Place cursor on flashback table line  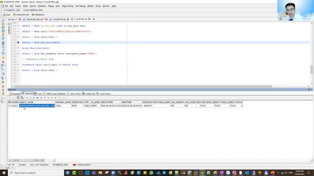coord(50,65)
